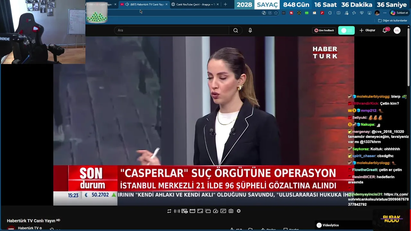Take a video screenshot with camera icon
411x231 pixels.
pos(231,211)
